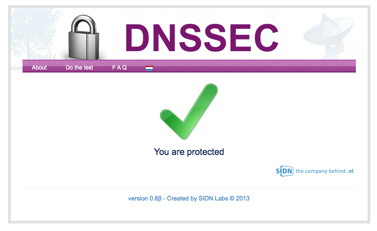Click empty area of purple navigation bar
The height and width of the screenshot is (231, 377).
[253, 66]
